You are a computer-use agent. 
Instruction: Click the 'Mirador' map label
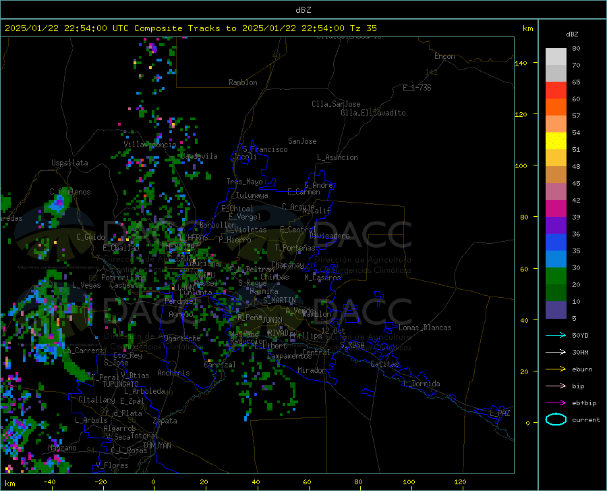(x=311, y=370)
